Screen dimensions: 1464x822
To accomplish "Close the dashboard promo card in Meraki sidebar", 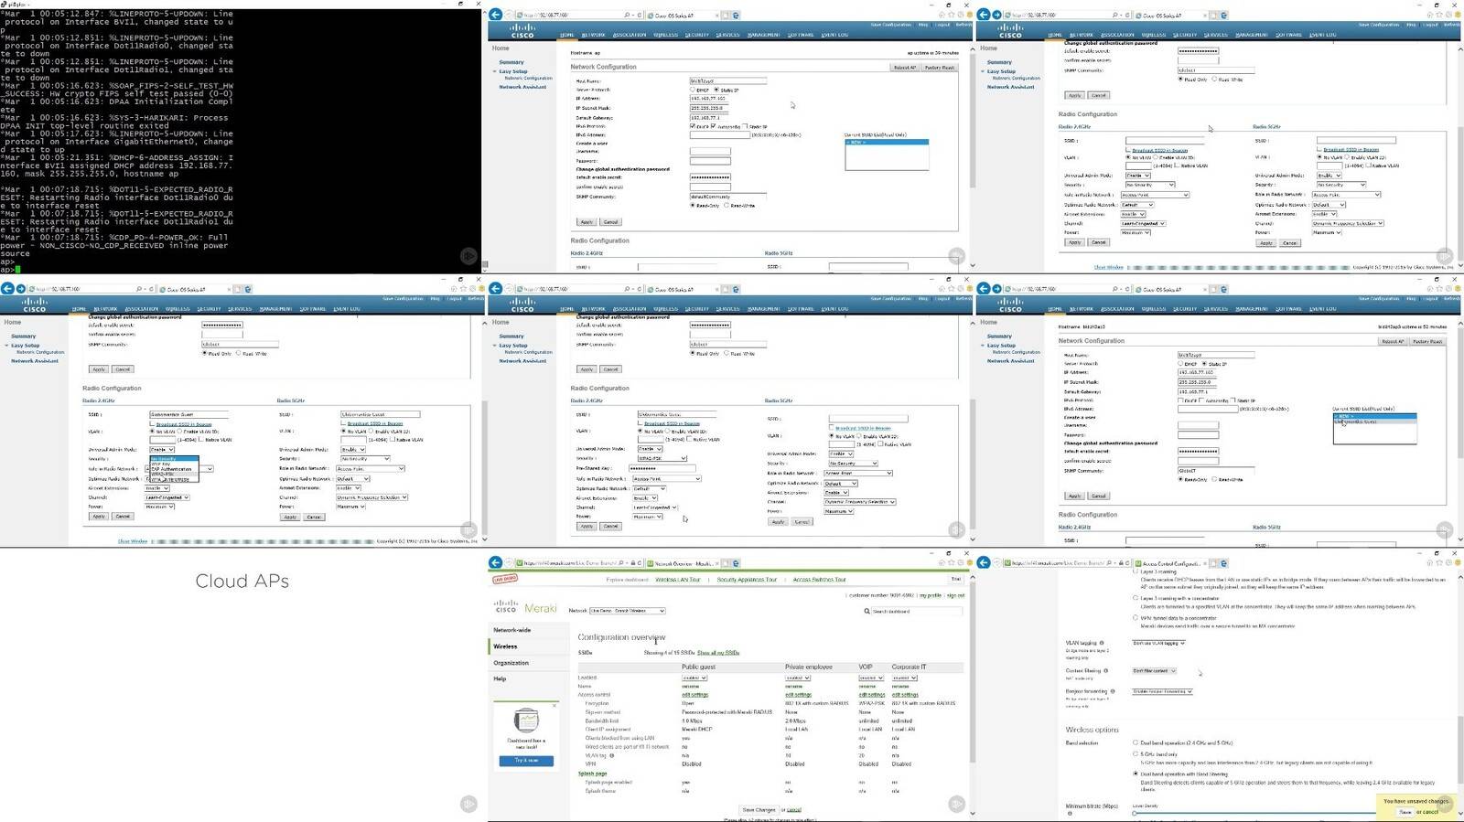I will click(x=554, y=705).
